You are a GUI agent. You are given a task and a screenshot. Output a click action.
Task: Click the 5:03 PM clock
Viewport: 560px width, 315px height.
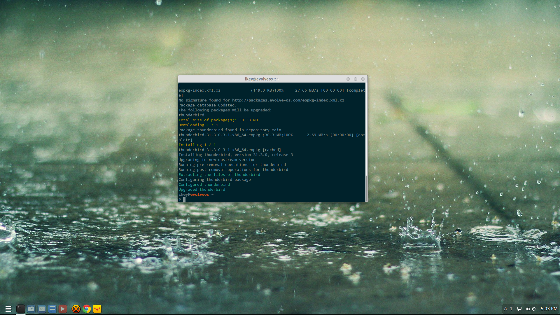point(549,309)
